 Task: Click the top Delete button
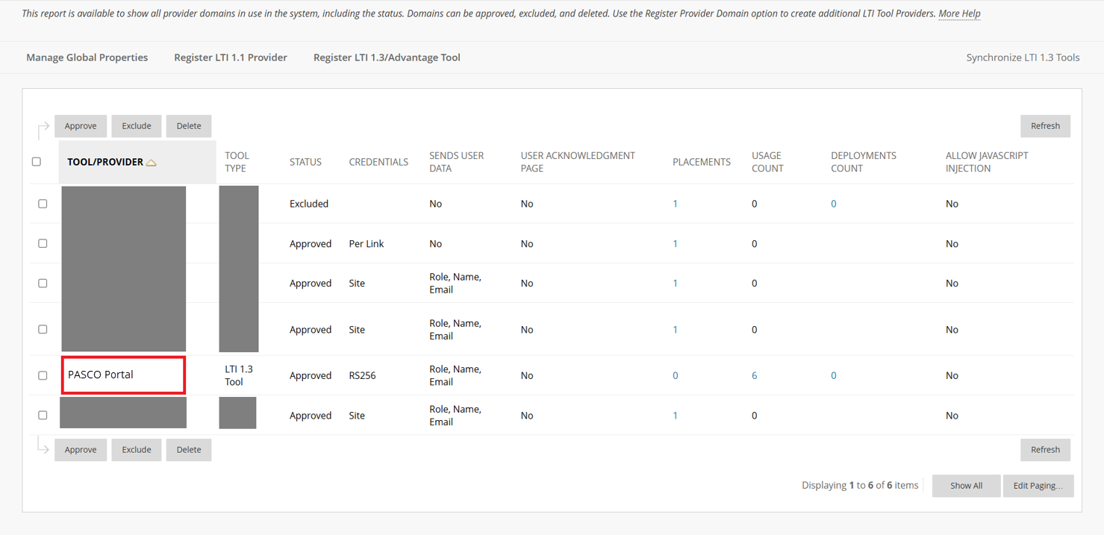[189, 126]
